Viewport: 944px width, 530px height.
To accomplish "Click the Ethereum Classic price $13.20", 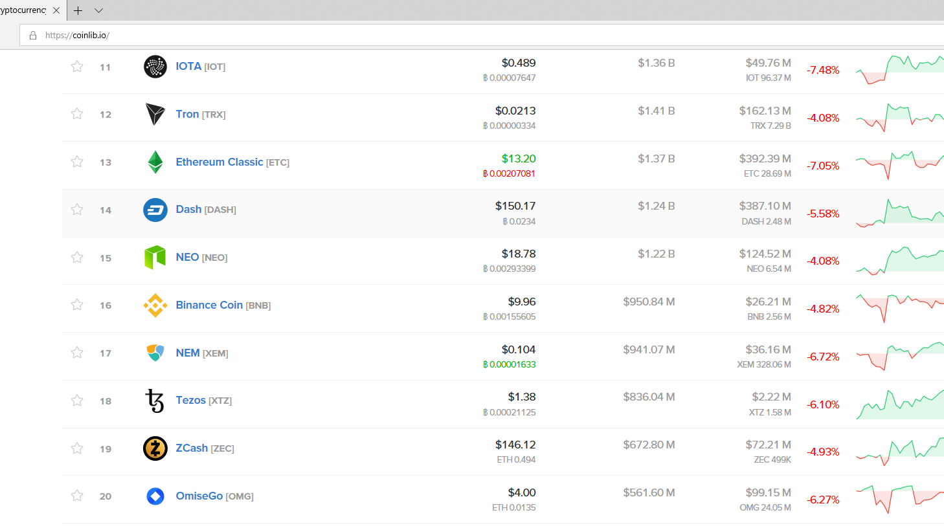I will pyautogui.click(x=519, y=159).
